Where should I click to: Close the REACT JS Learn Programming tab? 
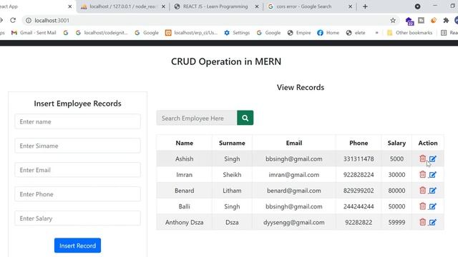pyautogui.click(x=257, y=6)
